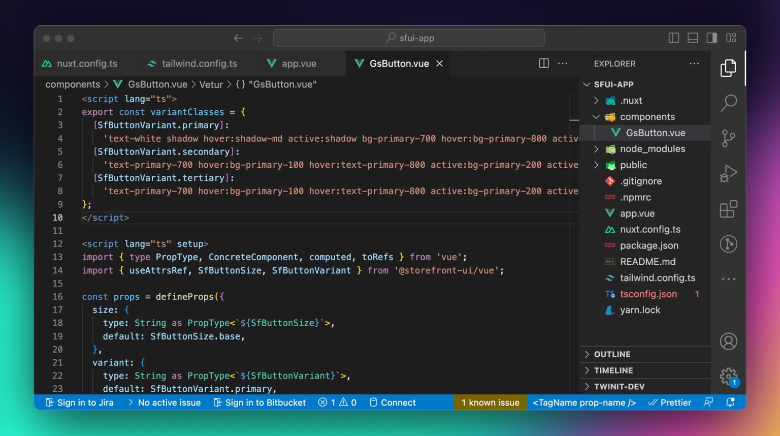Screen dimensions: 780x436
Task: Open the Git Graph activity icon
Action: 728,244
